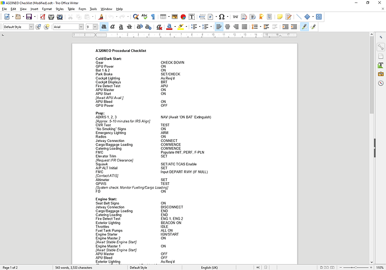Click the Insert Field icon
This screenshot has width=386, height=270.
point(210,17)
